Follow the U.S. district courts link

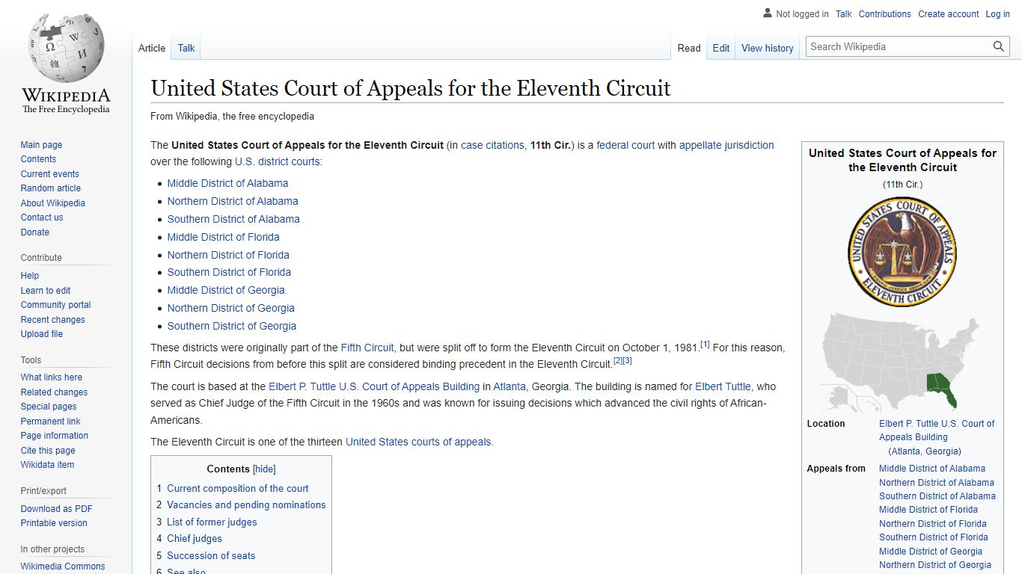tap(277, 161)
